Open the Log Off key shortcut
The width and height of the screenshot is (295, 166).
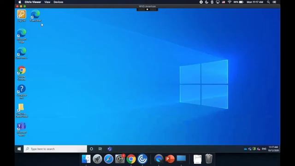click(x=22, y=16)
